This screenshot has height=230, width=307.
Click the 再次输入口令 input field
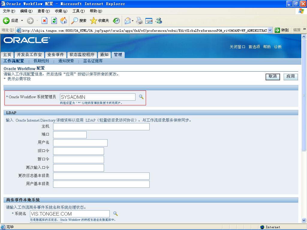pos(79,168)
